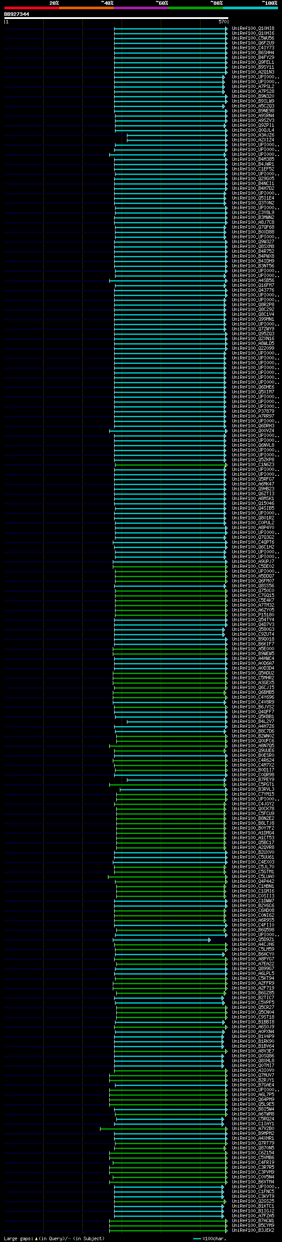Image resolution: width=282 pixels, height=1242 pixels.
Task: Click hit label UniRef100_Q6CJI5
Action: 253,688
